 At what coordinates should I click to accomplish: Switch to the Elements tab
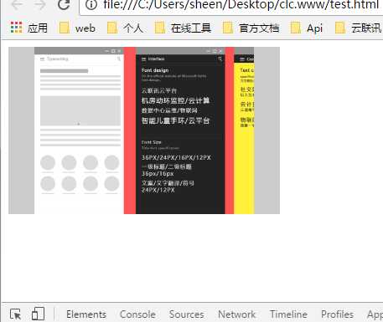[x=86, y=314]
